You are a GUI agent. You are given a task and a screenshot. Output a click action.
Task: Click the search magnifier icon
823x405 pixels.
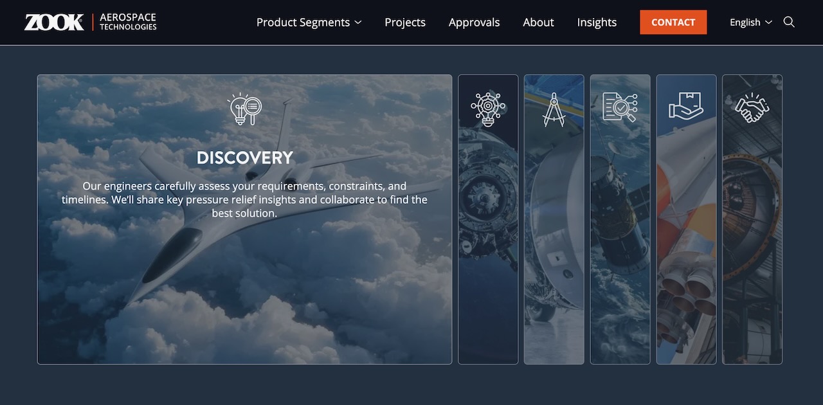789,22
